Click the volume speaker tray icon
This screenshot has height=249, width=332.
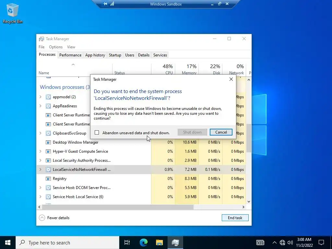[x=290, y=243]
